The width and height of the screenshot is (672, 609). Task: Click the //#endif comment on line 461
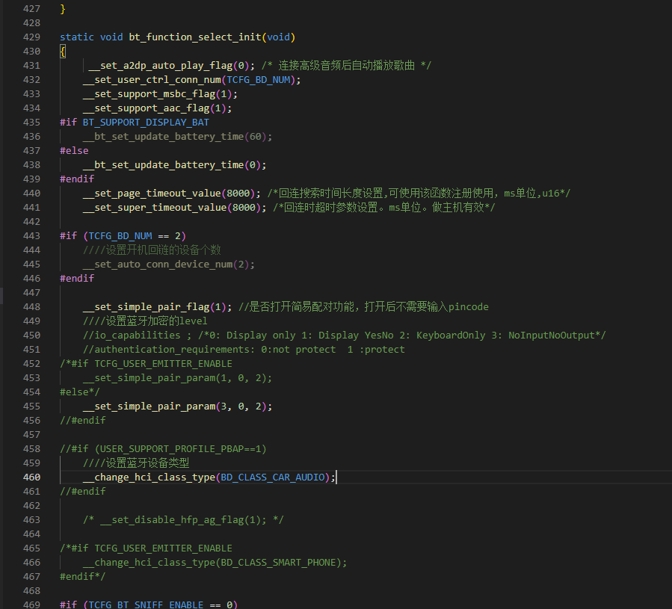coord(83,491)
